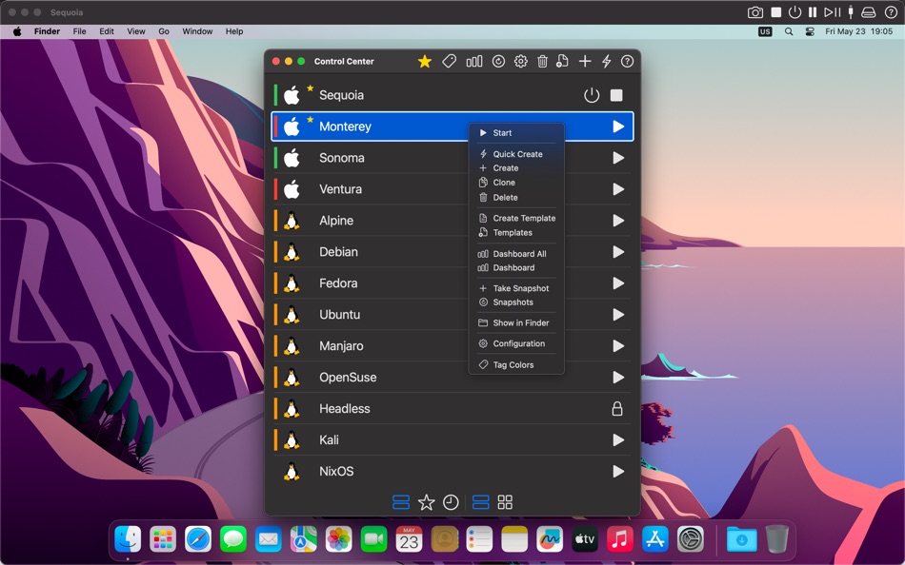Click the red tag color stripe on Monterey
This screenshot has height=565, width=905.
coord(278,126)
